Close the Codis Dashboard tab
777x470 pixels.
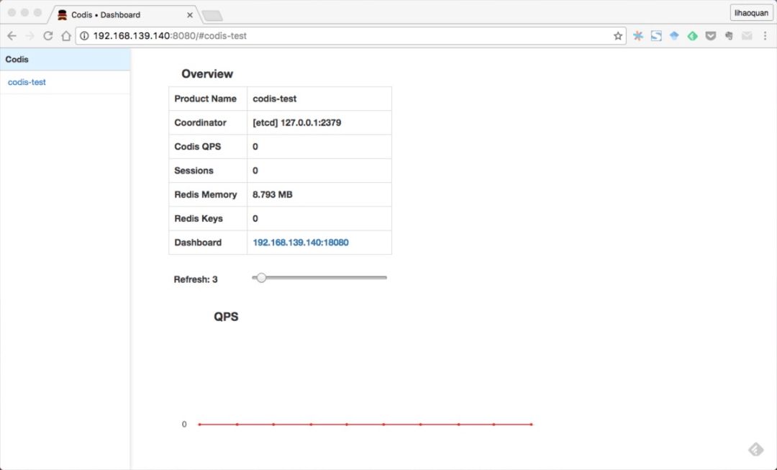pyautogui.click(x=190, y=15)
